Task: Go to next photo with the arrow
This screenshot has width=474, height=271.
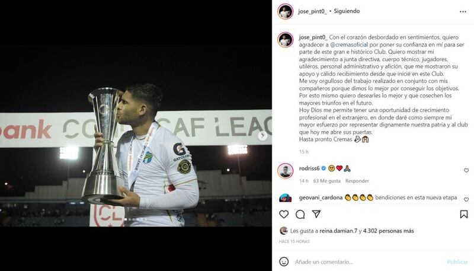Action: (262, 135)
